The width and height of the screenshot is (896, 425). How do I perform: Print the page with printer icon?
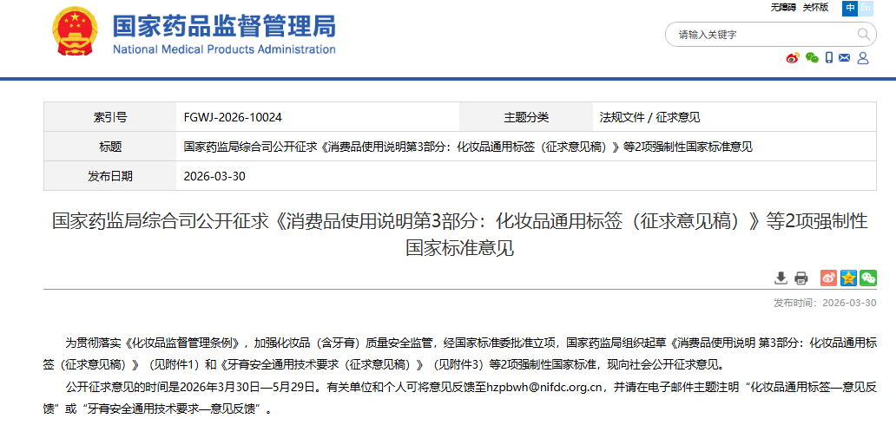[x=800, y=278]
